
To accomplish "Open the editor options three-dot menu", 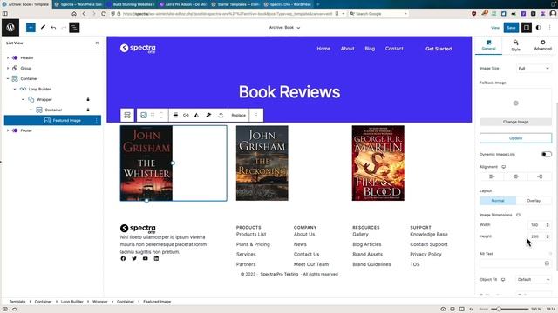I will 549,27.
